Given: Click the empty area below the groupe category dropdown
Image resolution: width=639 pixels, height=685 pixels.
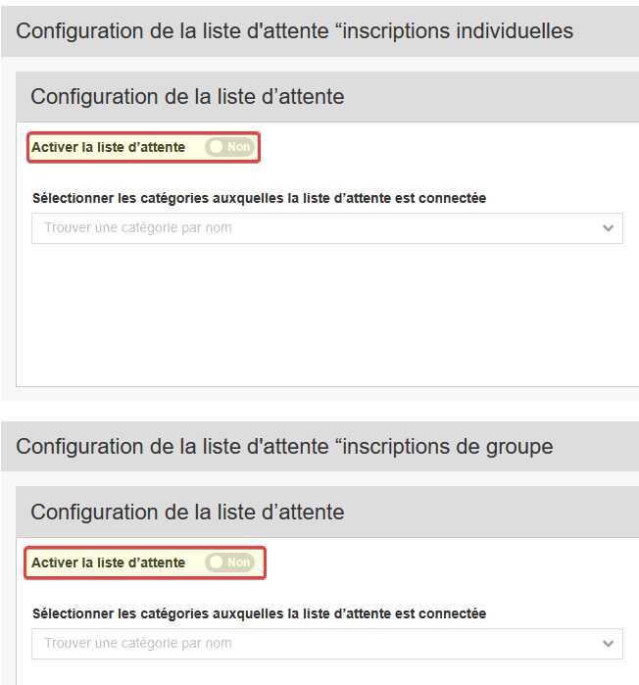Looking at the screenshot, I should click(323, 671).
